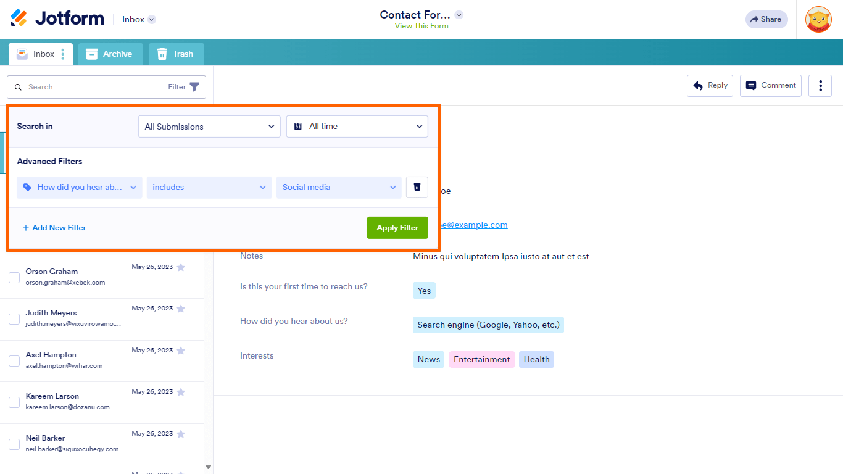Screen dimensions: 843x474
Task: Open View This Form link
Action: pyautogui.click(x=421, y=26)
